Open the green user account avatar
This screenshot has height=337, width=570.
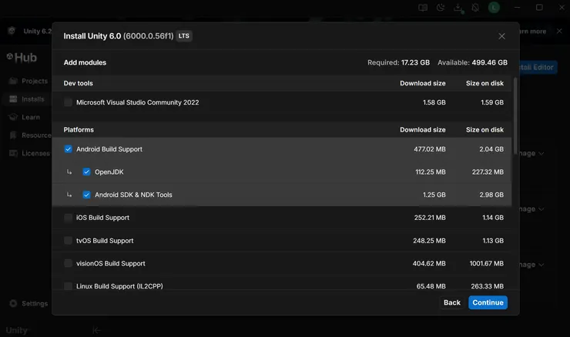pos(494,8)
